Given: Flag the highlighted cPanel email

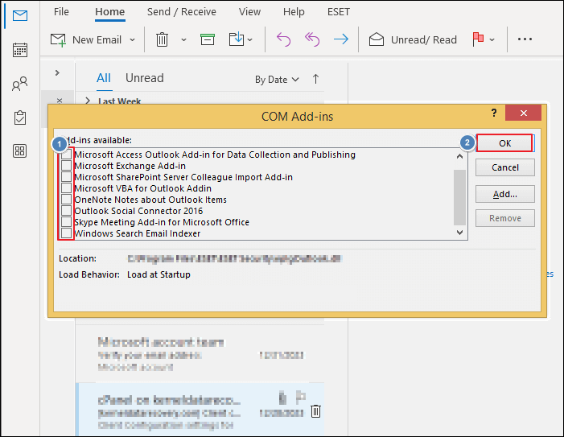Looking at the screenshot, I should coord(300,397).
